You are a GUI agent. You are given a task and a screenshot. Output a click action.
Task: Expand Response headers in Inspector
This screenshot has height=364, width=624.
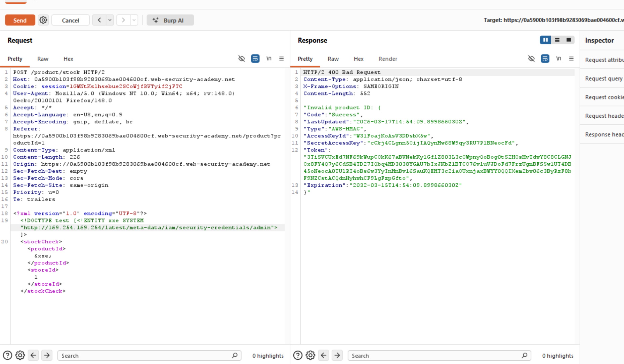tap(604, 134)
